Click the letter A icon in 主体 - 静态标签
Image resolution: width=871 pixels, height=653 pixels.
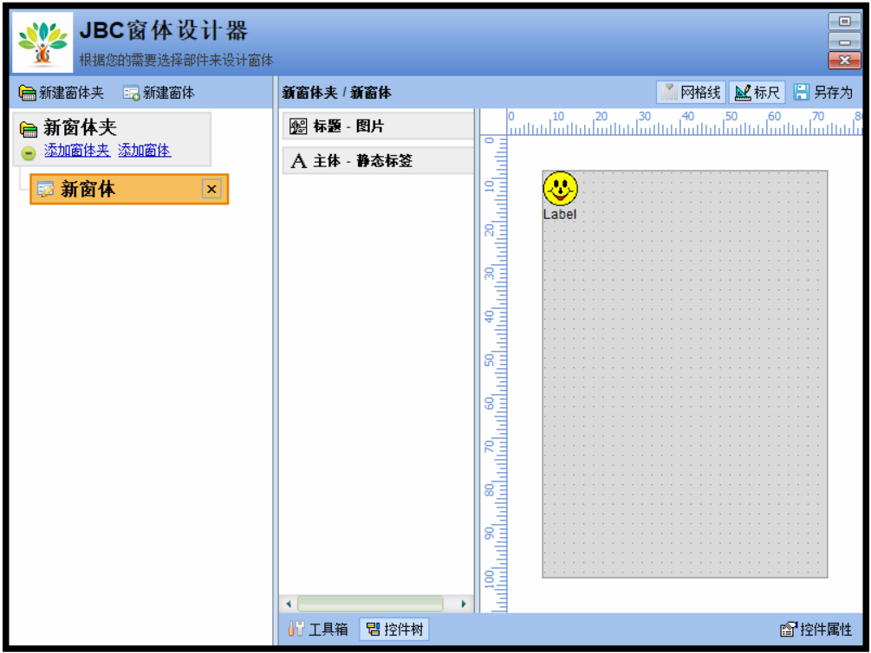pos(298,161)
